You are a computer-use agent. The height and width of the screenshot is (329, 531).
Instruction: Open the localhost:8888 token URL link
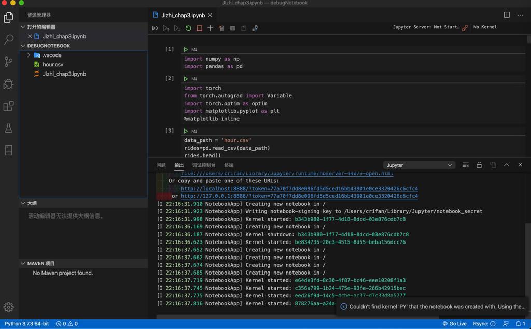click(x=299, y=189)
